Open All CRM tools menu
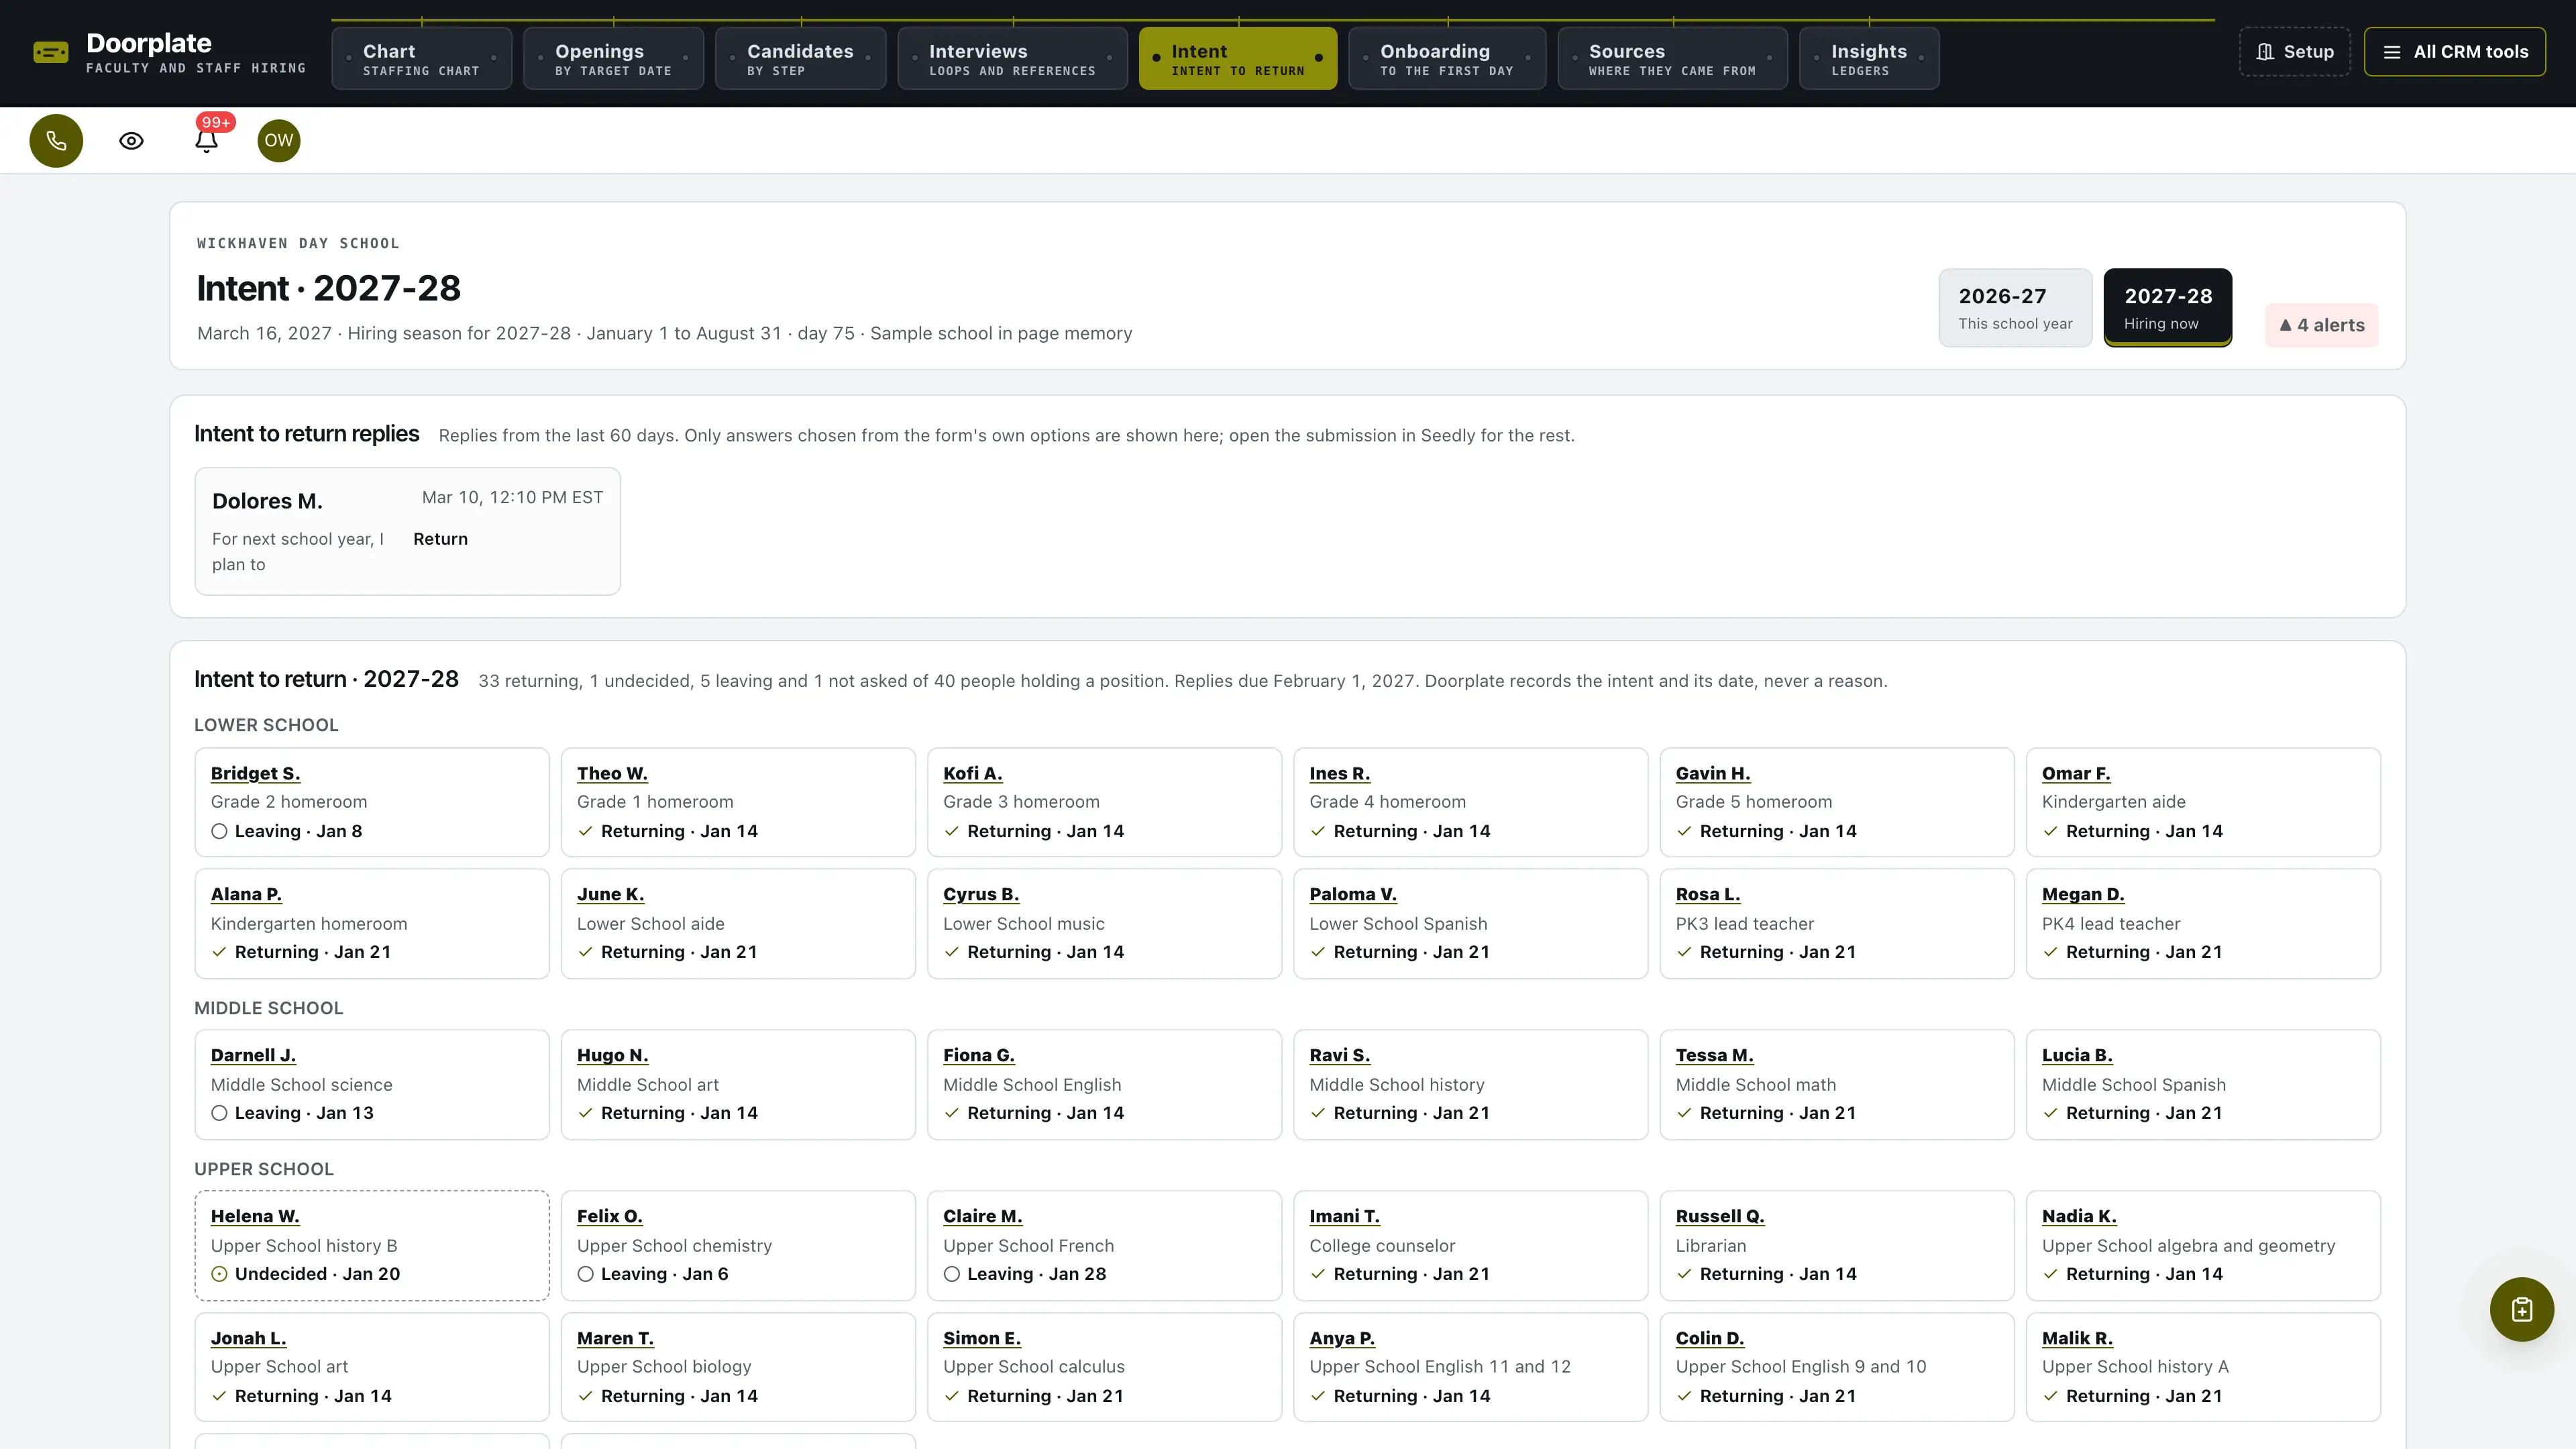Viewport: 2576px width, 1449px height. tap(2455, 52)
